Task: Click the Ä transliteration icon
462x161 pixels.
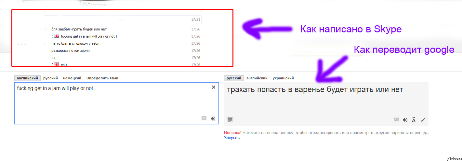Action: click(414, 120)
